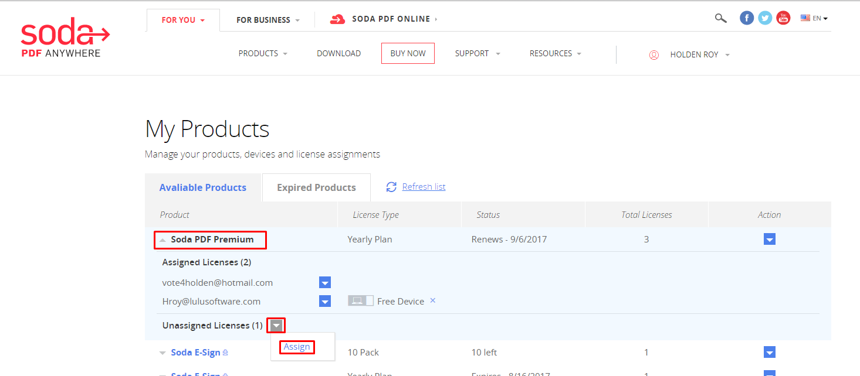Click the Buy Now button
The width and height of the screenshot is (860, 376).
tap(408, 53)
